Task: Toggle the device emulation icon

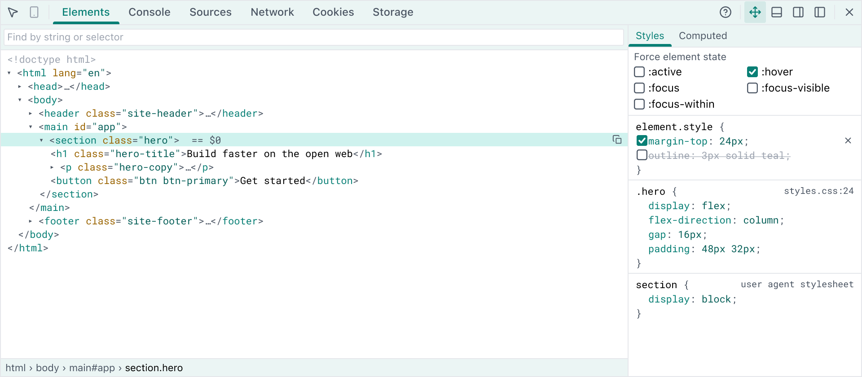Action: [34, 12]
